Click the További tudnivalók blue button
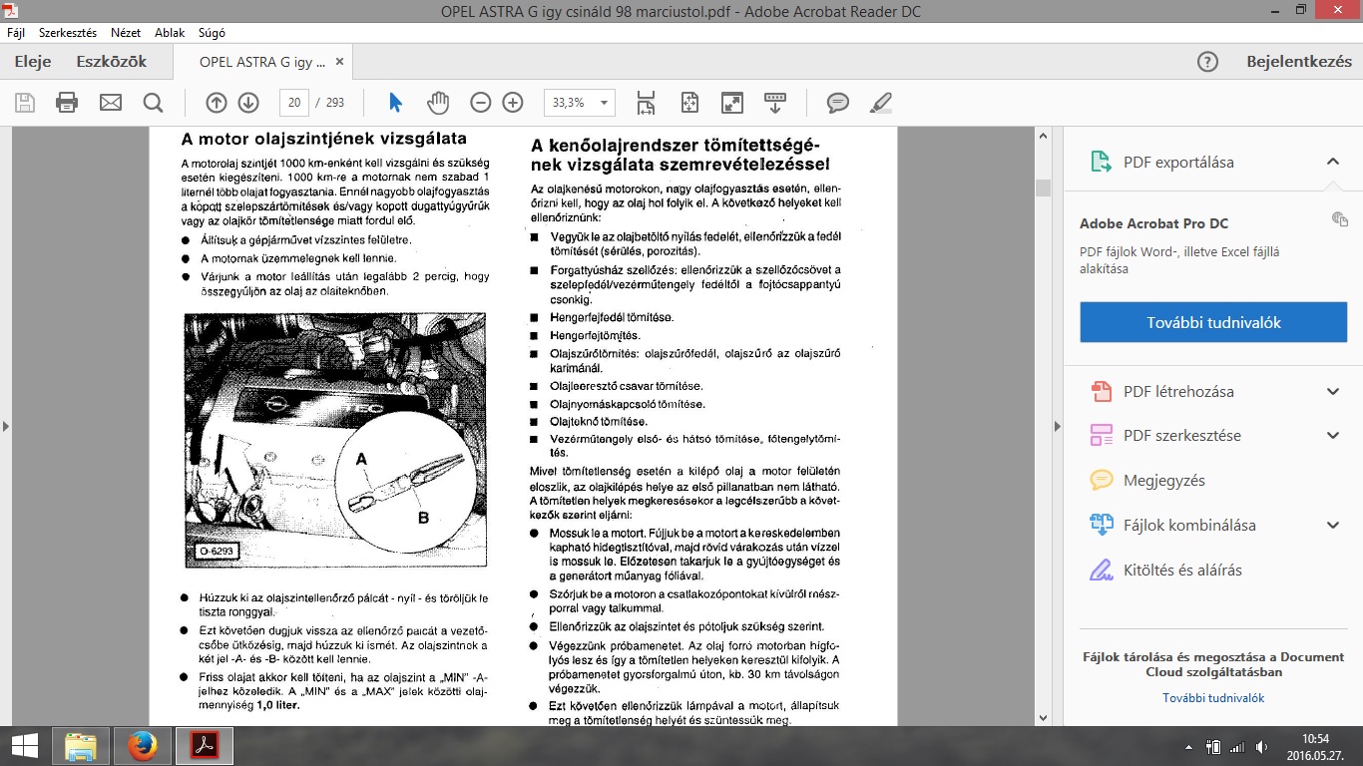Viewport: 1363px width, 766px height. (1213, 322)
